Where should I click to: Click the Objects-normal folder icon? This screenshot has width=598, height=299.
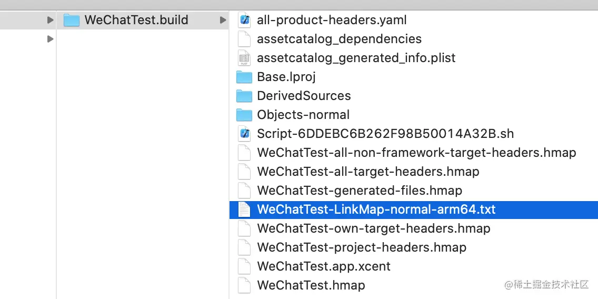click(244, 115)
